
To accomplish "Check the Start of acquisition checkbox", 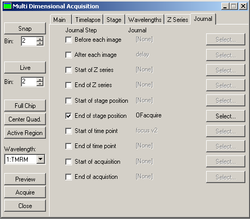I will pyautogui.click(x=68, y=162).
